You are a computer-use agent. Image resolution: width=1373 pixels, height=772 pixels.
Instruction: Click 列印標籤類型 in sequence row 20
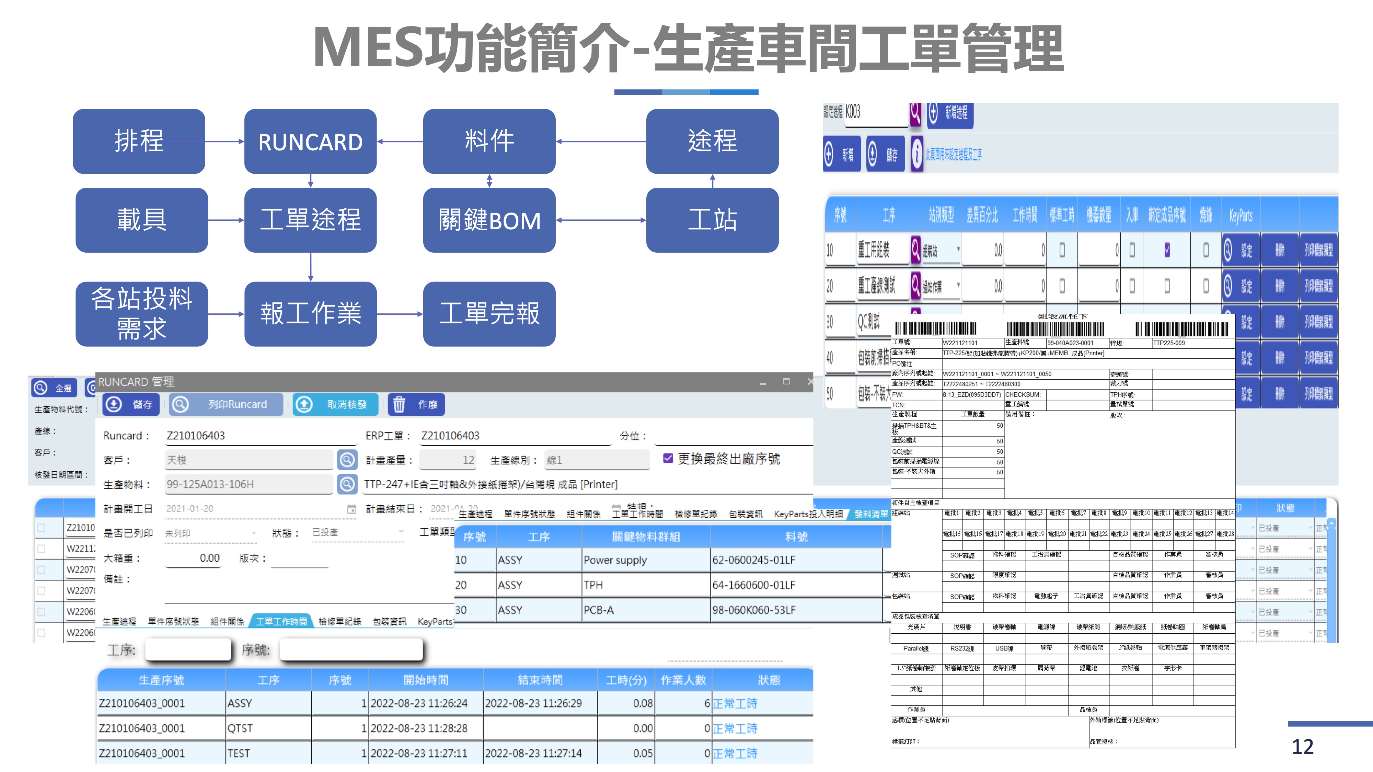(x=1318, y=286)
